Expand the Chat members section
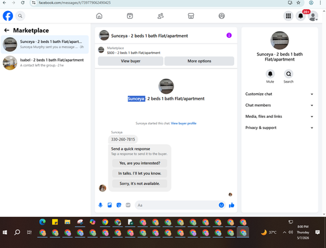326x248 pixels. point(280,105)
